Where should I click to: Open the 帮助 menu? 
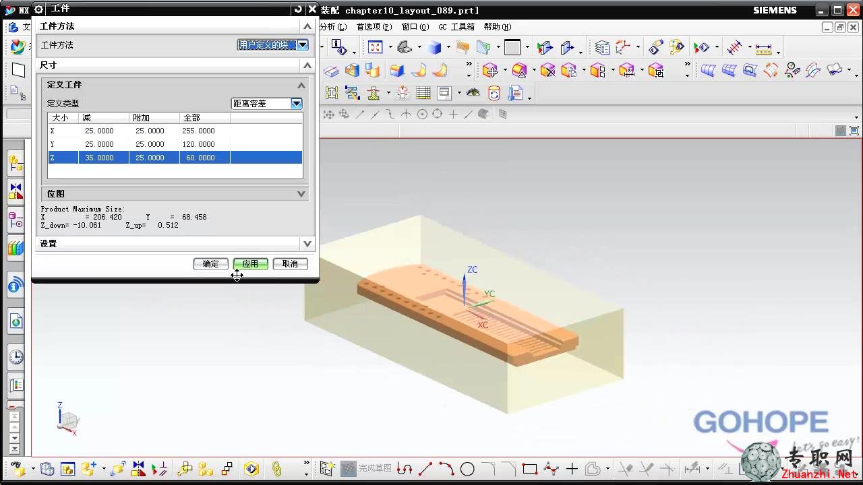pyautogui.click(x=498, y=27)
